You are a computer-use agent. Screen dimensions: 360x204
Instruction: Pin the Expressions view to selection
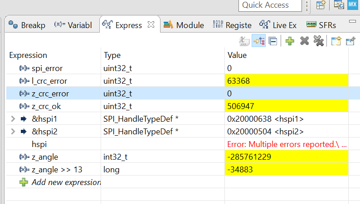350,41
